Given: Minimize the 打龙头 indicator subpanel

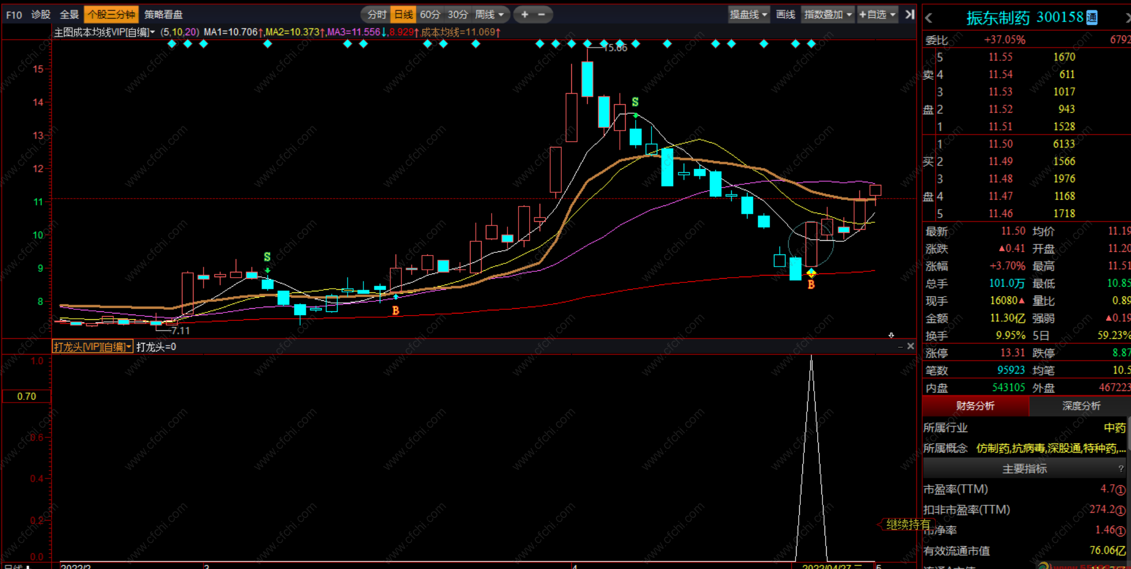Looking at the screenshot, I should tap(900, 347).
